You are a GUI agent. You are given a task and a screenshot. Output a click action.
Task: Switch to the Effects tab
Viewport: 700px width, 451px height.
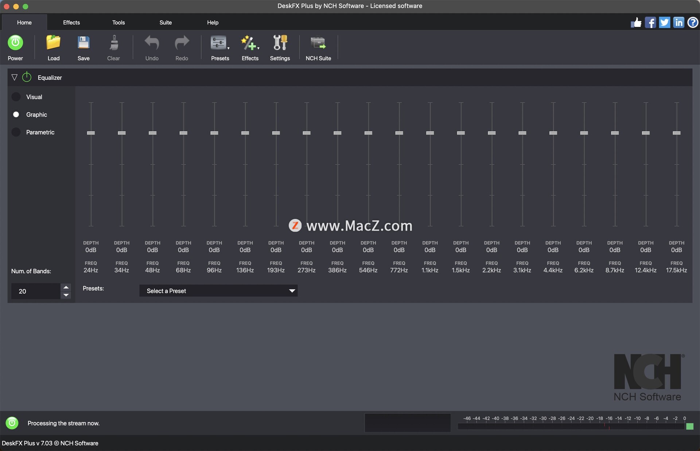coord(71,23)
